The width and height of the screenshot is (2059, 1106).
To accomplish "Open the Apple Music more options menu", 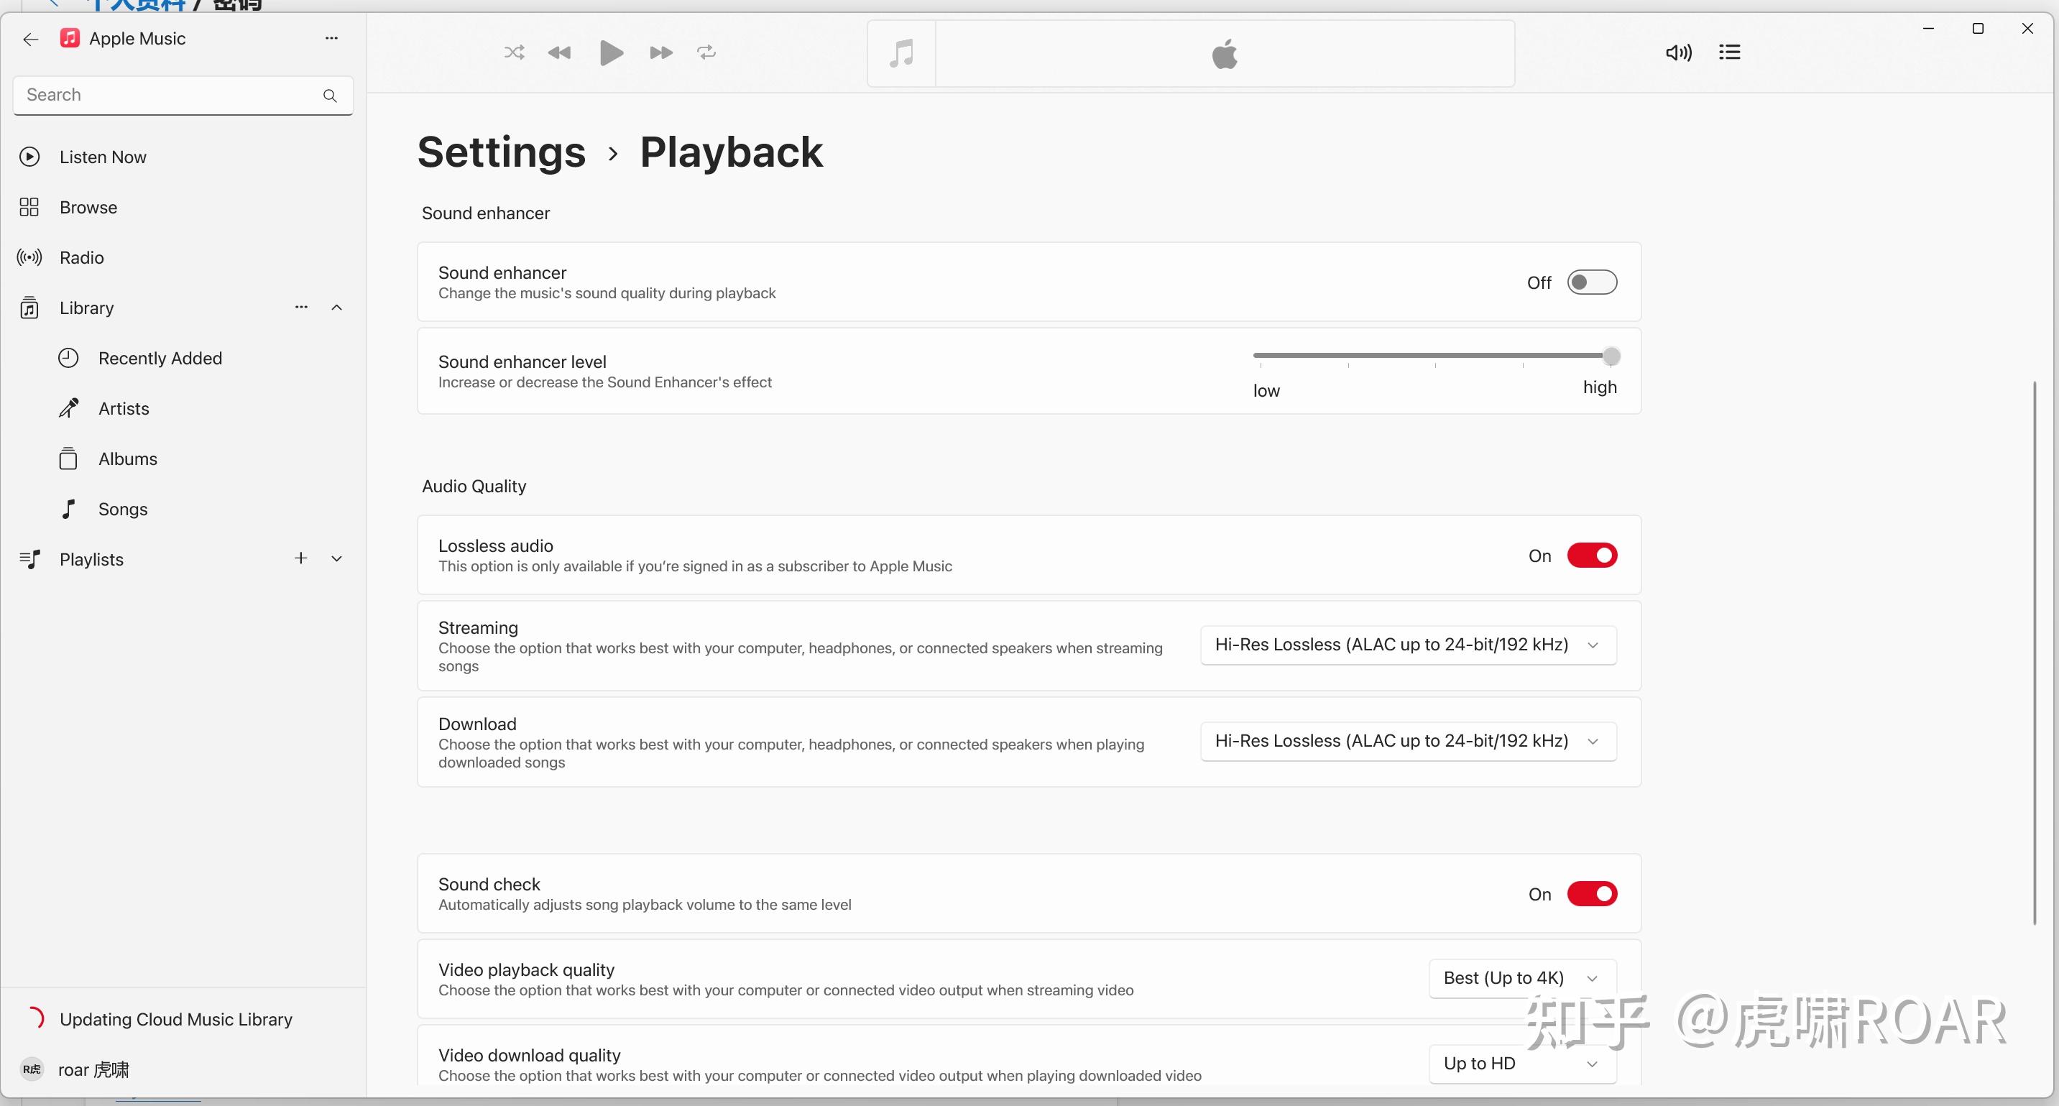I will pyautogui.click(x=332, y=38).
